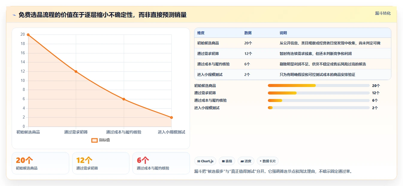Click the 进入小规模测试 progress bar
Image resolution: width=403 pixels, height=186 pixels.
click(319, 108)
